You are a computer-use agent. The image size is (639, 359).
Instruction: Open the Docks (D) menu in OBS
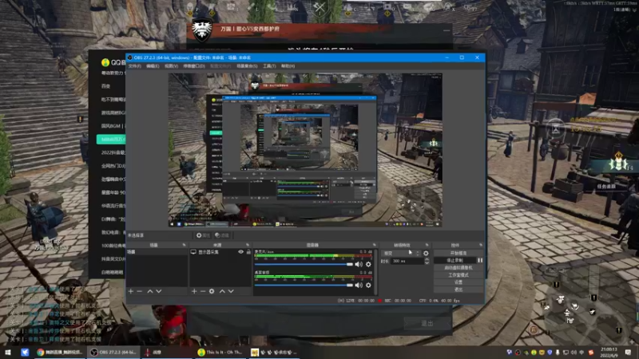pos(194,66)
